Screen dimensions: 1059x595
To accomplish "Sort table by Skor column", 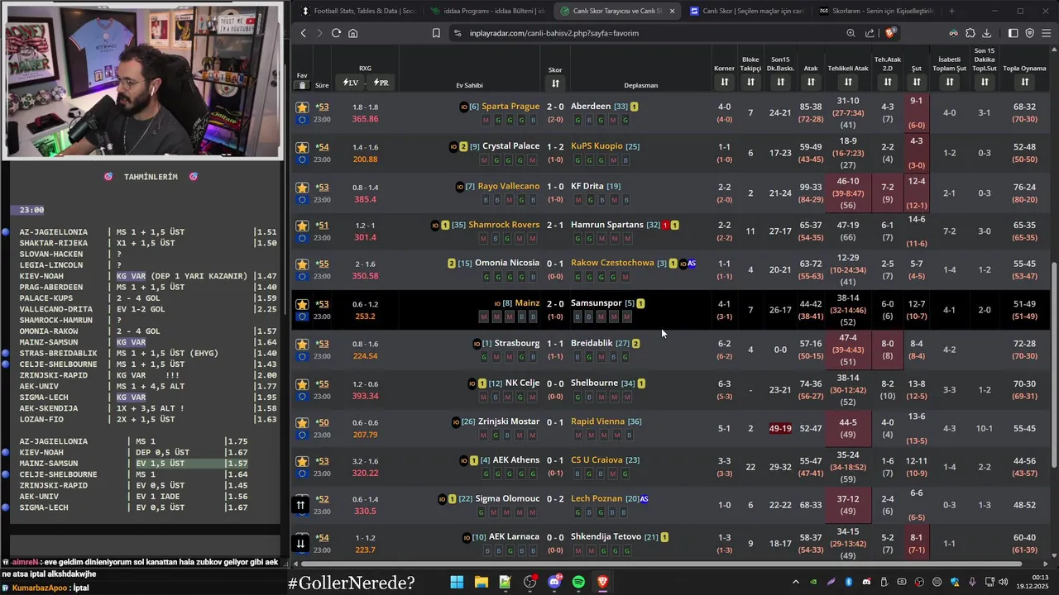I will (555, 83).
